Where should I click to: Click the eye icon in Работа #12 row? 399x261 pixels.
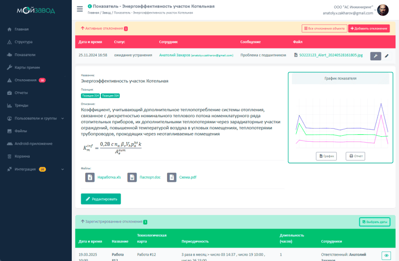[x=386, y=256]
